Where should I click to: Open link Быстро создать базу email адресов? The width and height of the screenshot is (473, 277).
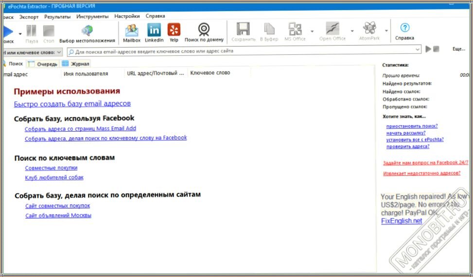tap(72, 104)
